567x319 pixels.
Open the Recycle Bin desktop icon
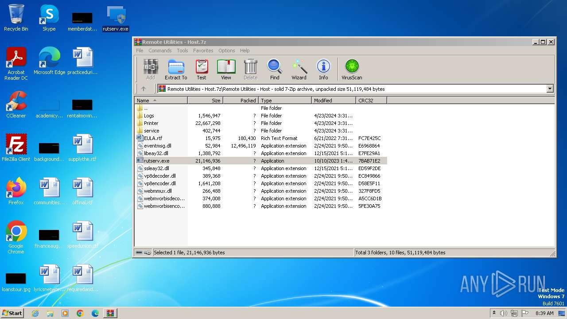click(16, 18)
